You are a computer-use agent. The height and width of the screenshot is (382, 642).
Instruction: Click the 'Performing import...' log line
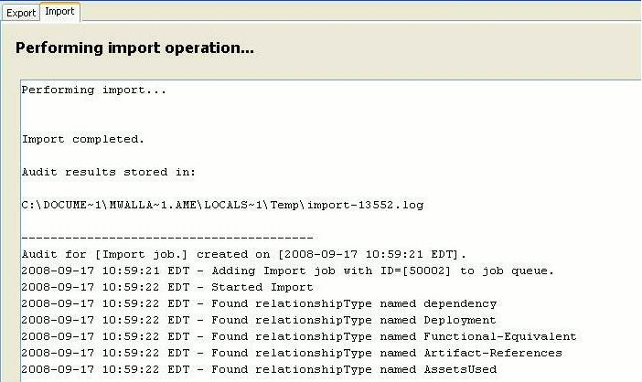coord(94,90)
